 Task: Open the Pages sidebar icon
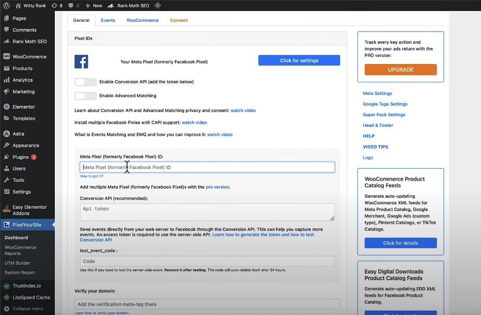point(7,18)
